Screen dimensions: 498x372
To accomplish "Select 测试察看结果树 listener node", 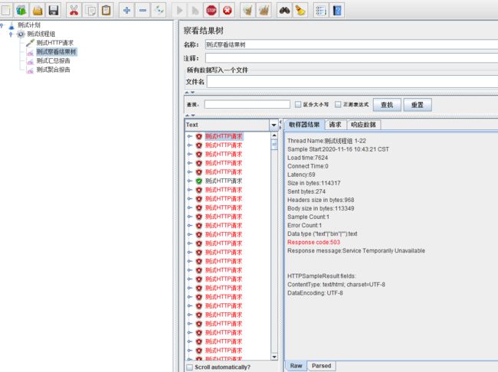I will (56, 52).
